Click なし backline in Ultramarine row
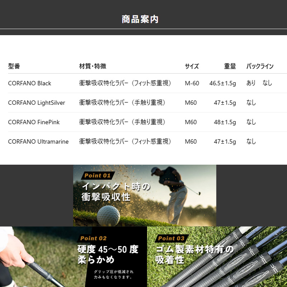 [x=251, y=141]
